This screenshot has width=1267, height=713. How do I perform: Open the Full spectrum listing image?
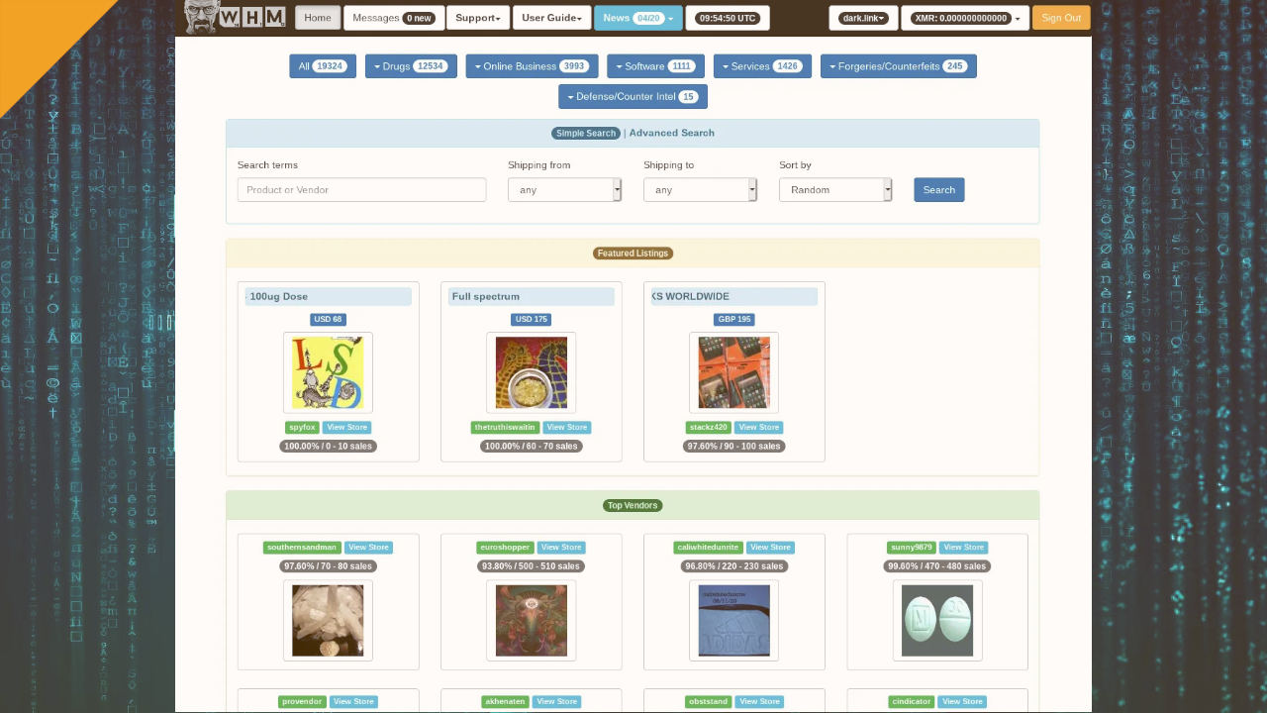[532, 372]
